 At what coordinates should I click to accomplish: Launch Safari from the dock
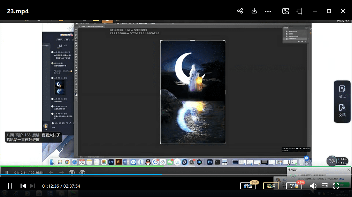pos(75,162)
